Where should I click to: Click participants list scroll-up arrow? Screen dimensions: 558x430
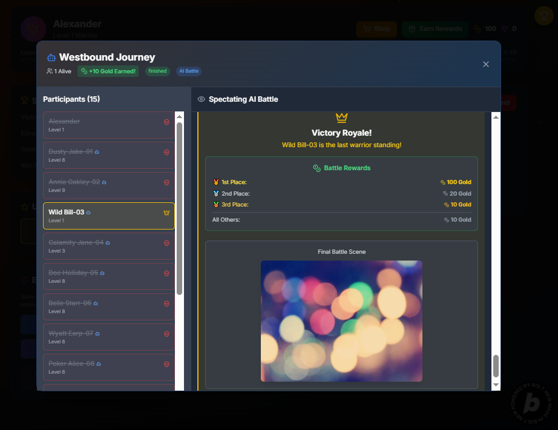[179, 116]
